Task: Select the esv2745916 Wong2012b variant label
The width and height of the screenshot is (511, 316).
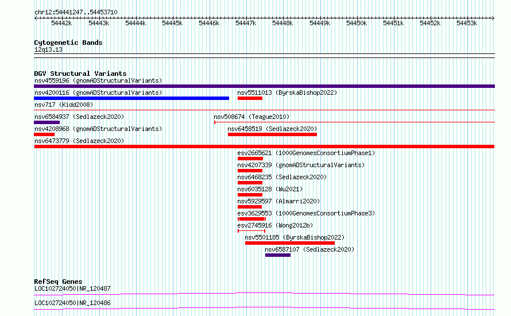Action: click(275, 225)
